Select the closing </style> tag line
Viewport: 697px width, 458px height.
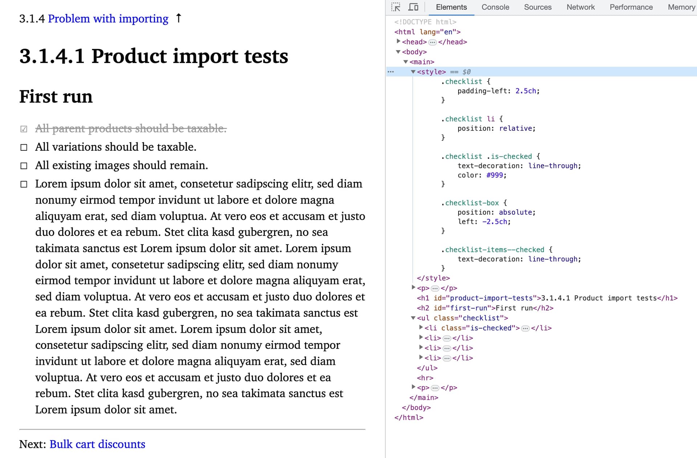click(x=433, y=278)
